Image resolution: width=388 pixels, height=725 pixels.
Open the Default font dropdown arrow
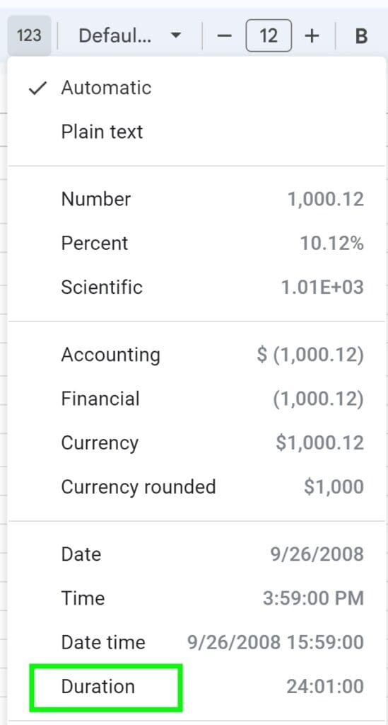175,35
